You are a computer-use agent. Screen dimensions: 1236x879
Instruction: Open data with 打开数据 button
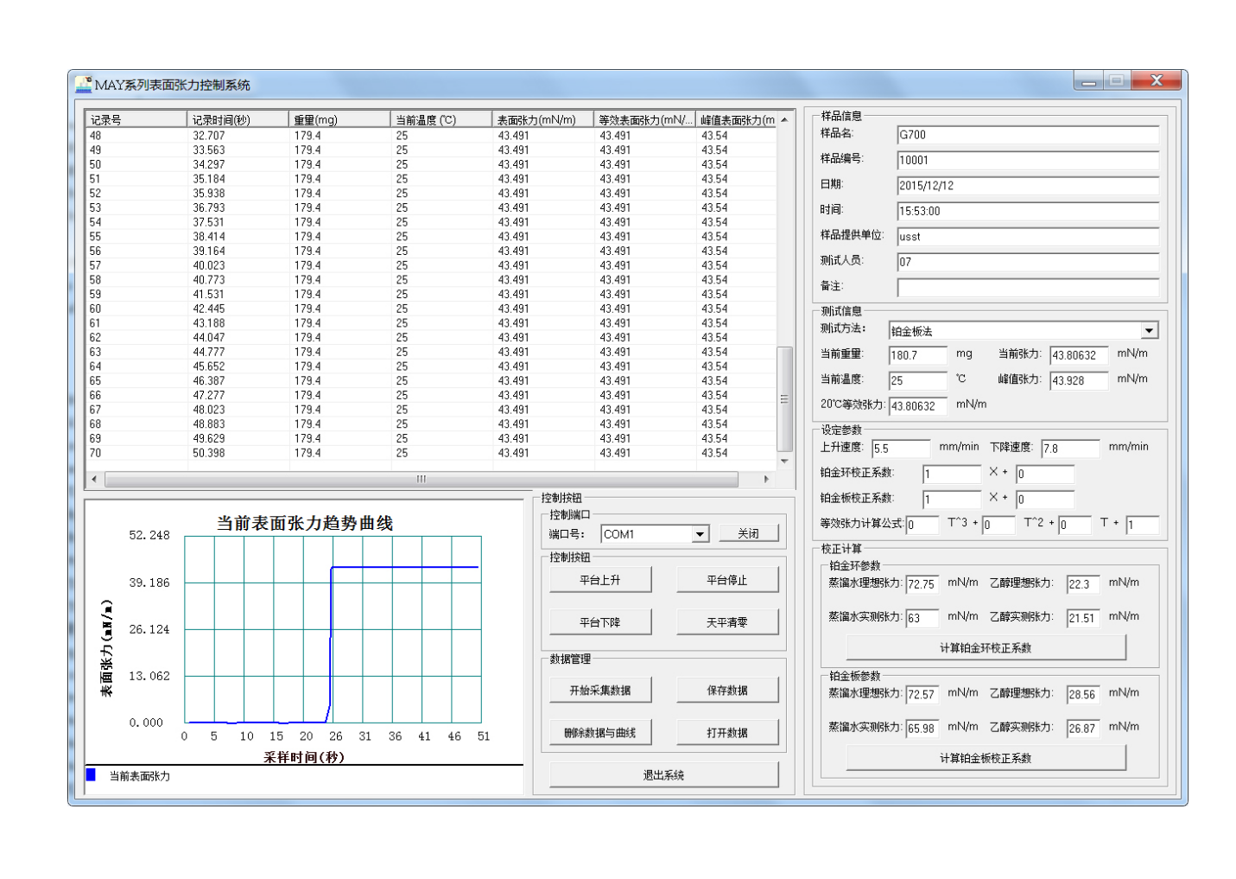pyautogui.click(x=727, y=733)
